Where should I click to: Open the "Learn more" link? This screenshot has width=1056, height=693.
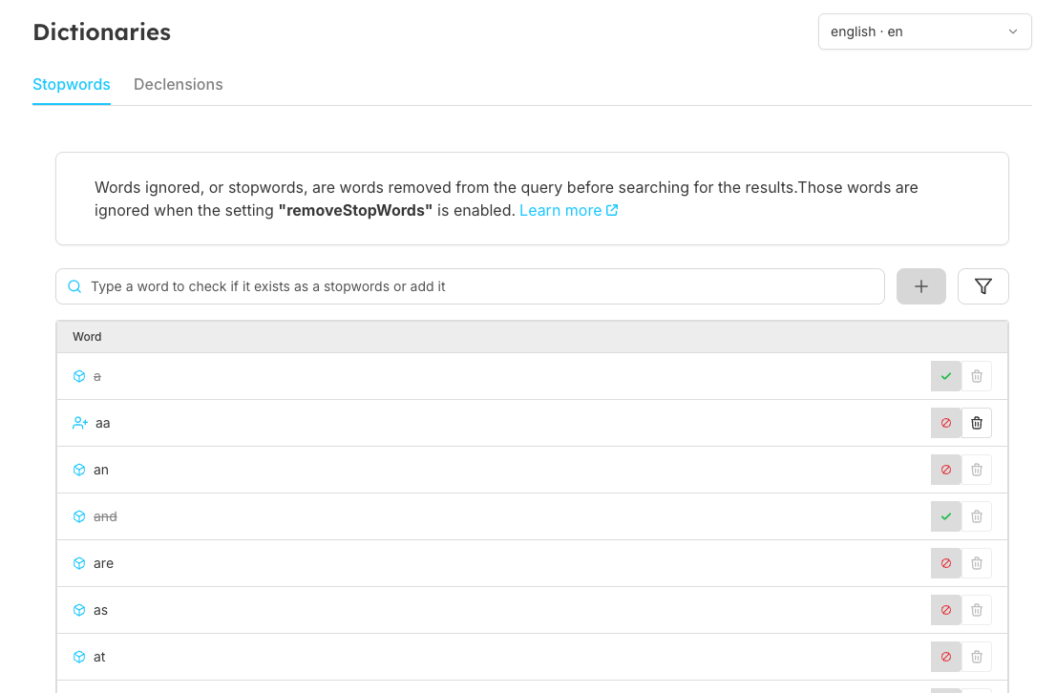[x=559, y=210]
